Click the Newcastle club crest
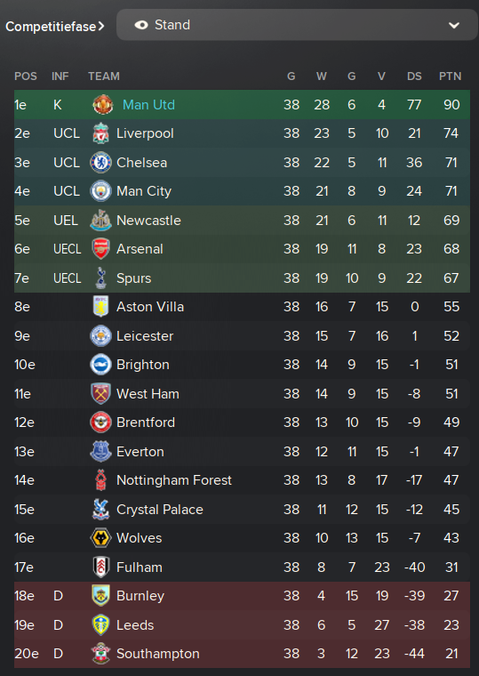The image size is (479, 676). coord(100,221)
